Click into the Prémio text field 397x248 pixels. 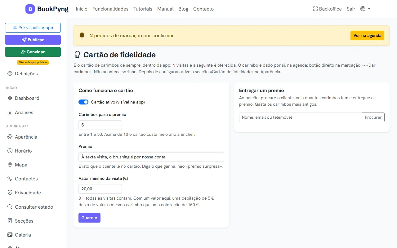point(151,157)
